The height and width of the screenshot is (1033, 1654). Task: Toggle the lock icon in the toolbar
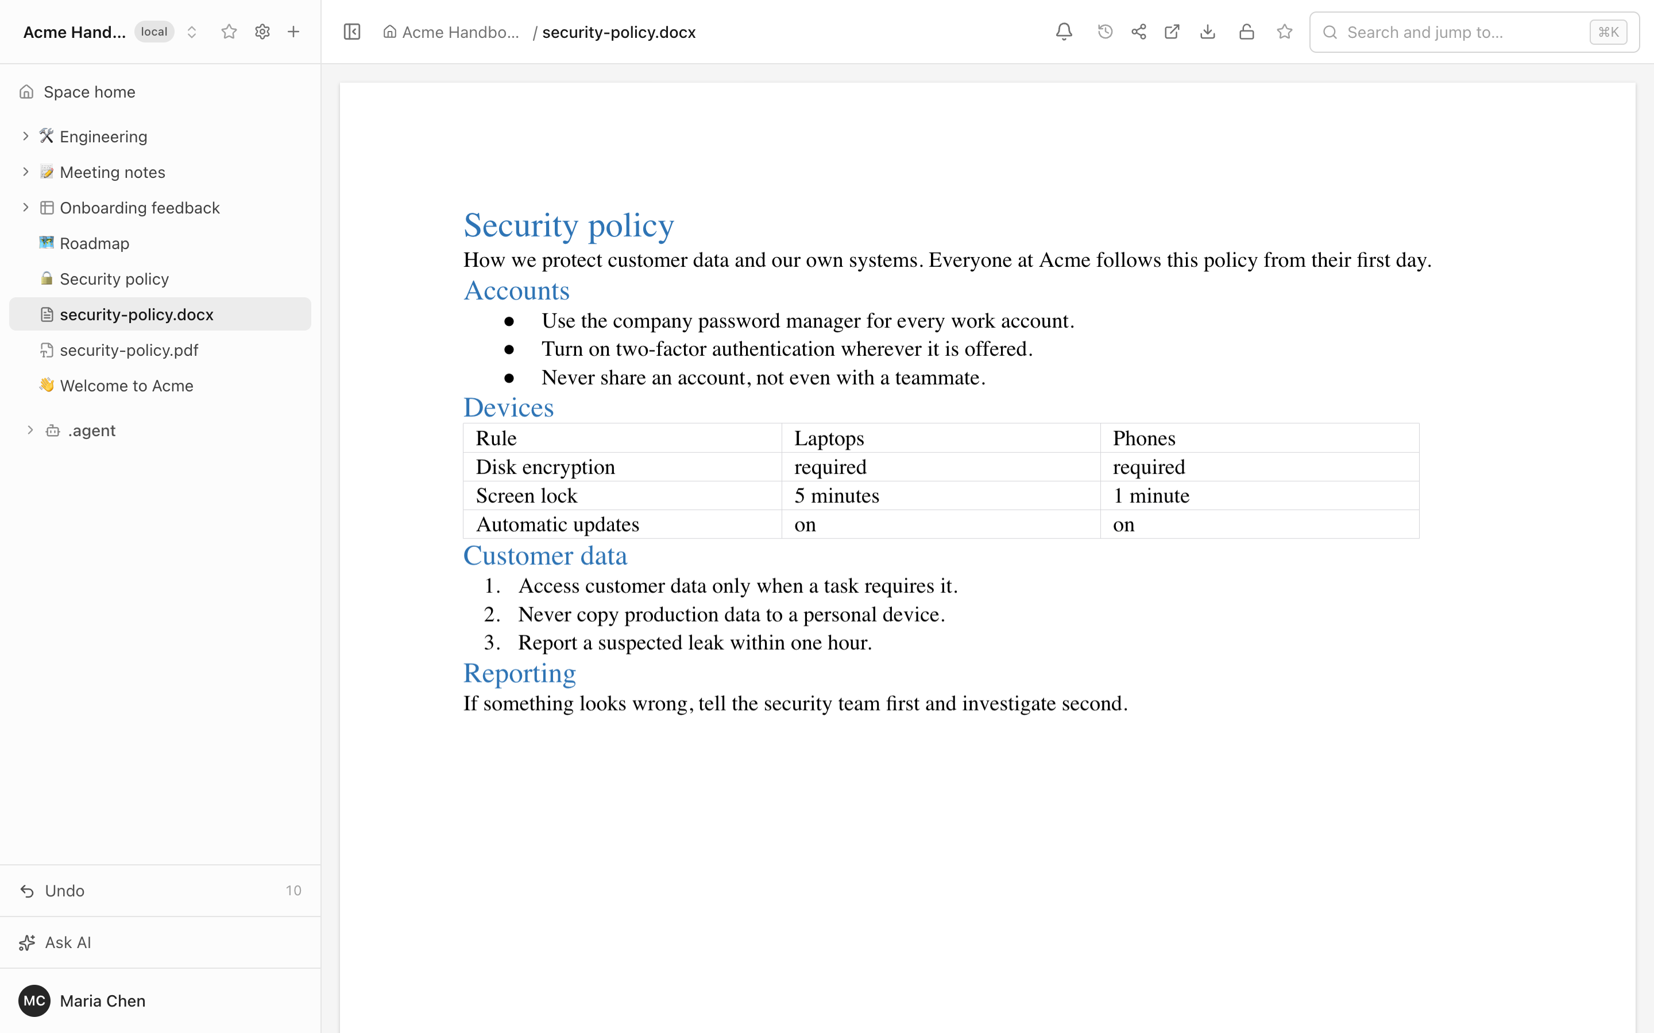(x=1247, y=32)
